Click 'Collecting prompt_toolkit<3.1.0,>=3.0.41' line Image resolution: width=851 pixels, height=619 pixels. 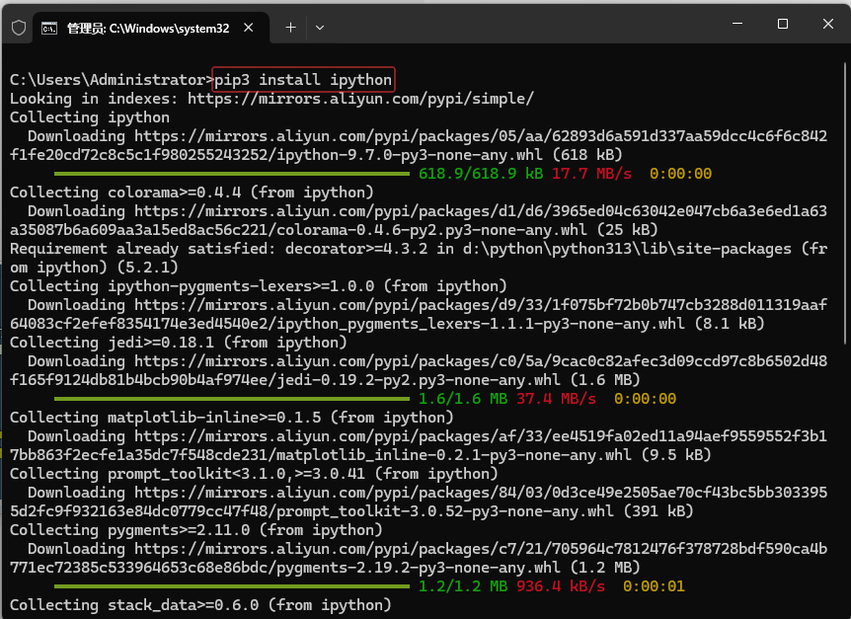(x=254, y=474)
